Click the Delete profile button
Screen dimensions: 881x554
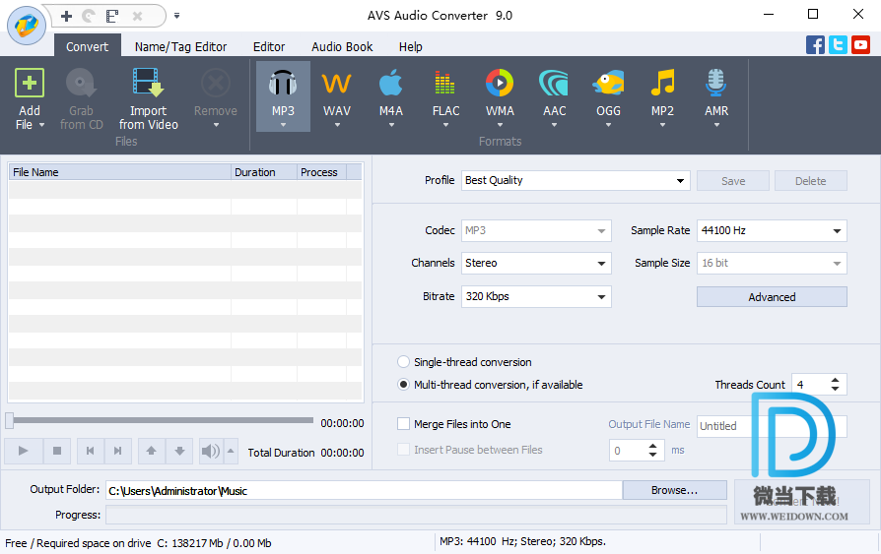pos(810,181)
